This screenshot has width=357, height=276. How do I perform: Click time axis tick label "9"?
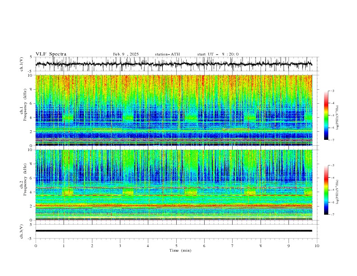pos(288,246)
